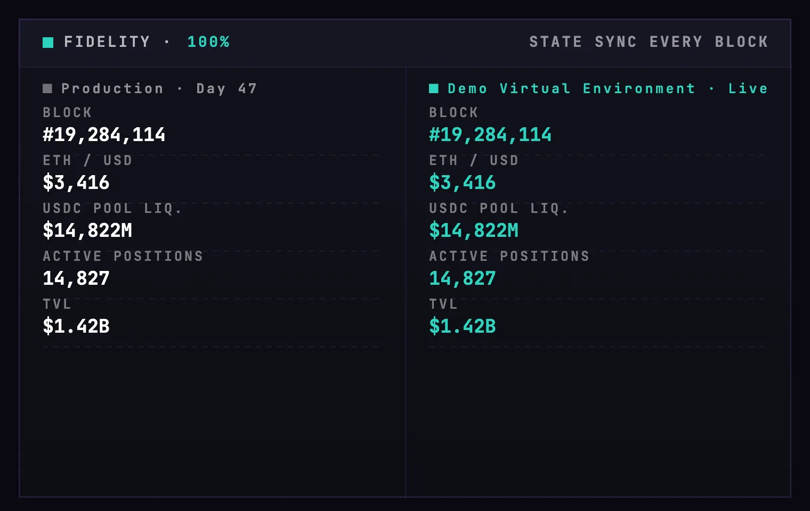Screen dimensions: 810x511
Task: Click Production block number #19,284,114
Action: pos(104,135)
